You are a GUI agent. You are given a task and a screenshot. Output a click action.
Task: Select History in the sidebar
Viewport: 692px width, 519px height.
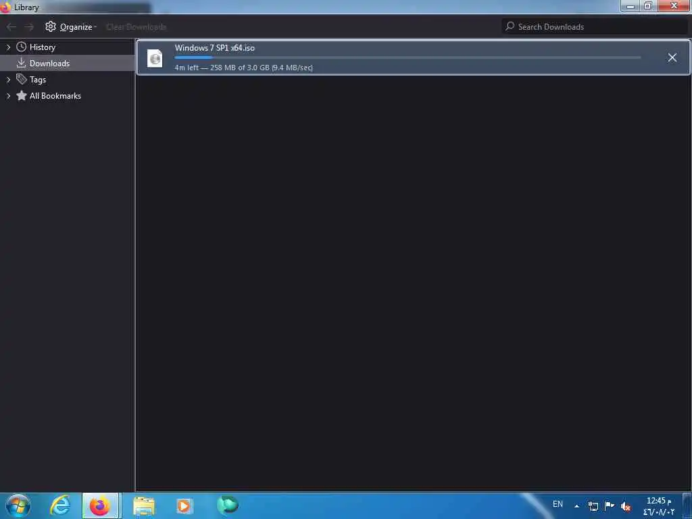pyautogui.click(x=43, y=47)
